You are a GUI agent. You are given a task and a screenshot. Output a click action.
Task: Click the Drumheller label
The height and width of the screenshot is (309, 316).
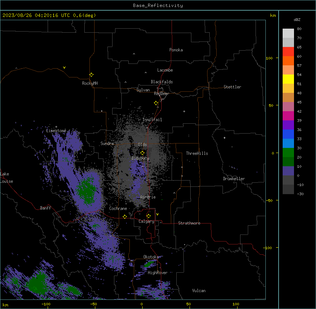click(x=234, y=179)
